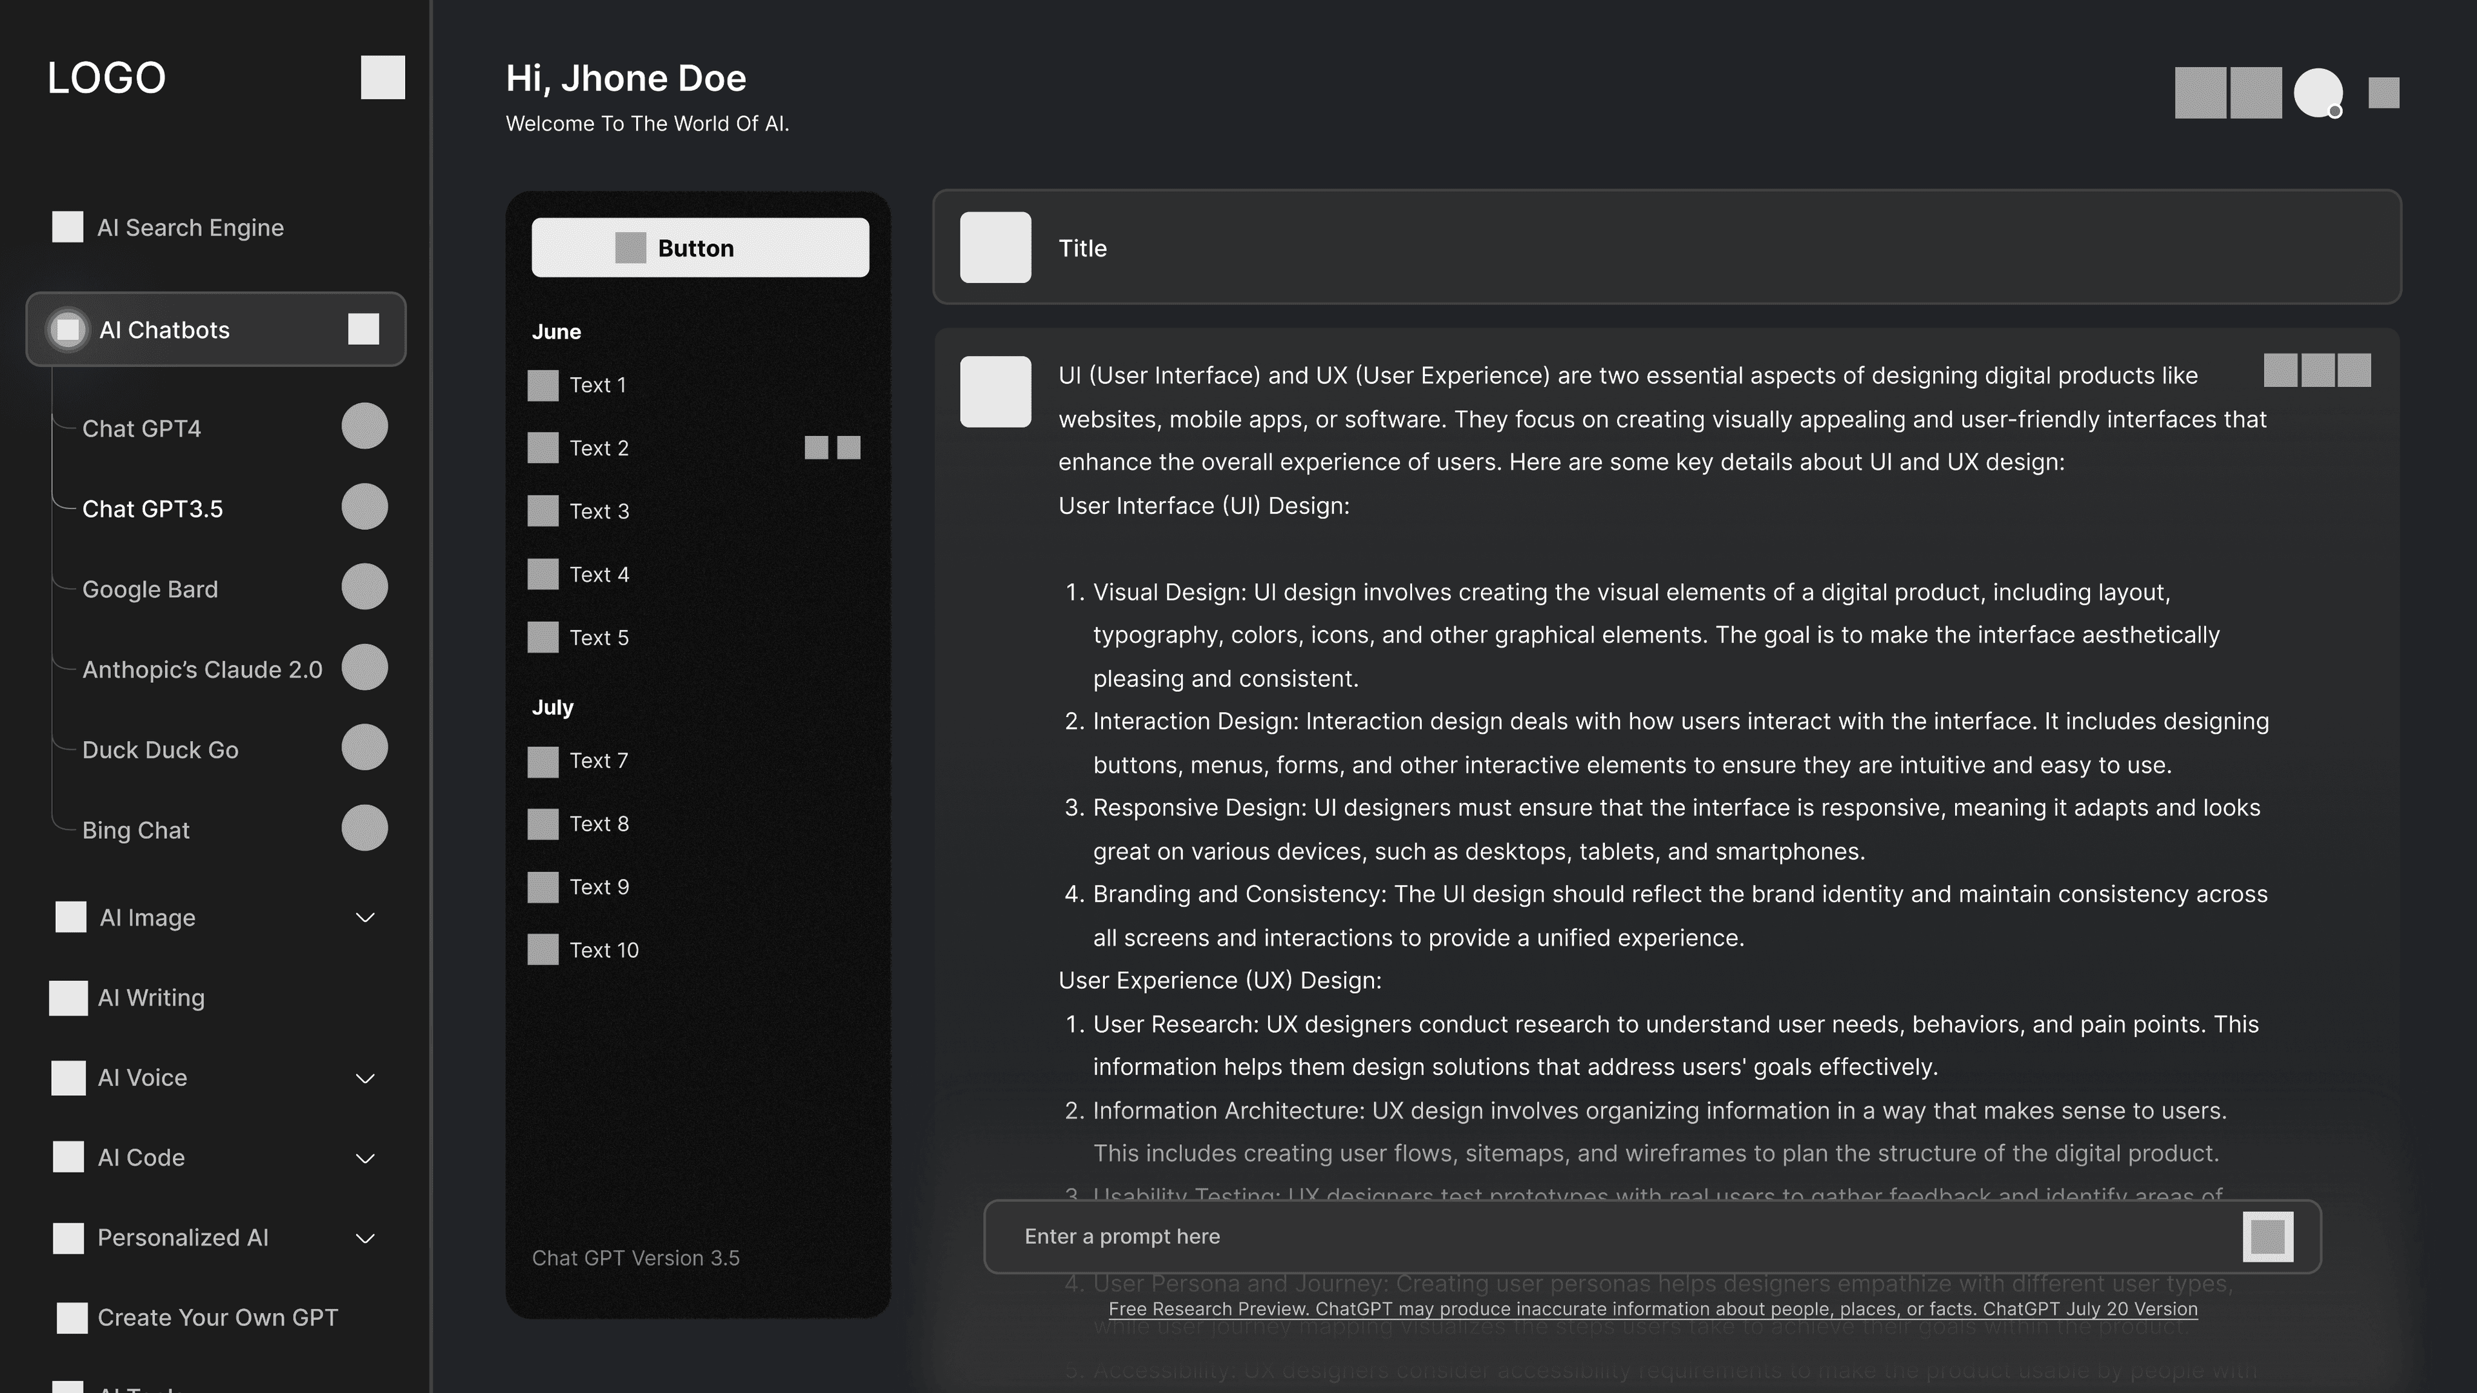Click the first action icon on the response message
The image size is (2477, 1393).
point(2281,370)
